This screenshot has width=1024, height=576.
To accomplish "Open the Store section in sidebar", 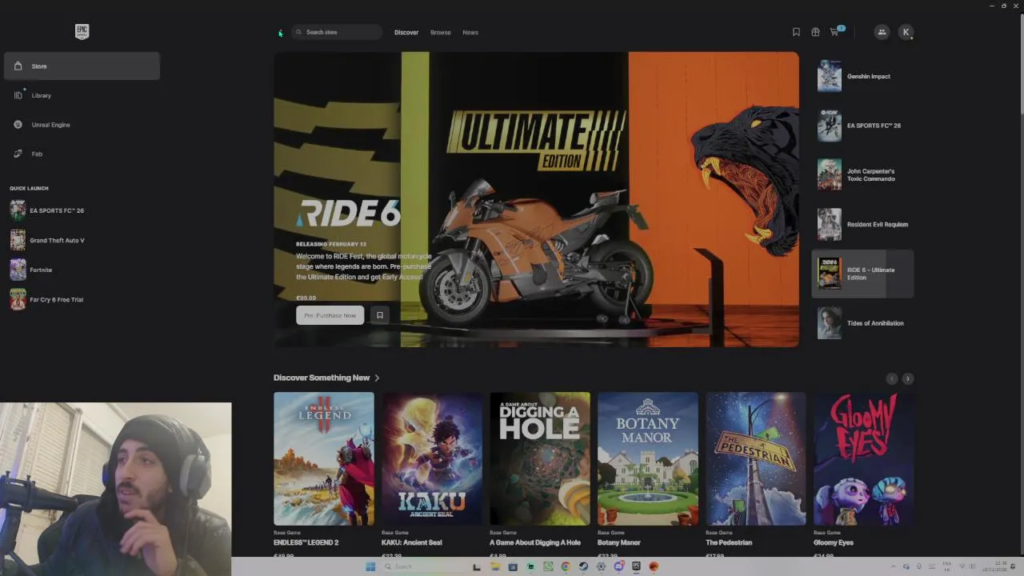I will pyautogui.click(x=82, y=66).
